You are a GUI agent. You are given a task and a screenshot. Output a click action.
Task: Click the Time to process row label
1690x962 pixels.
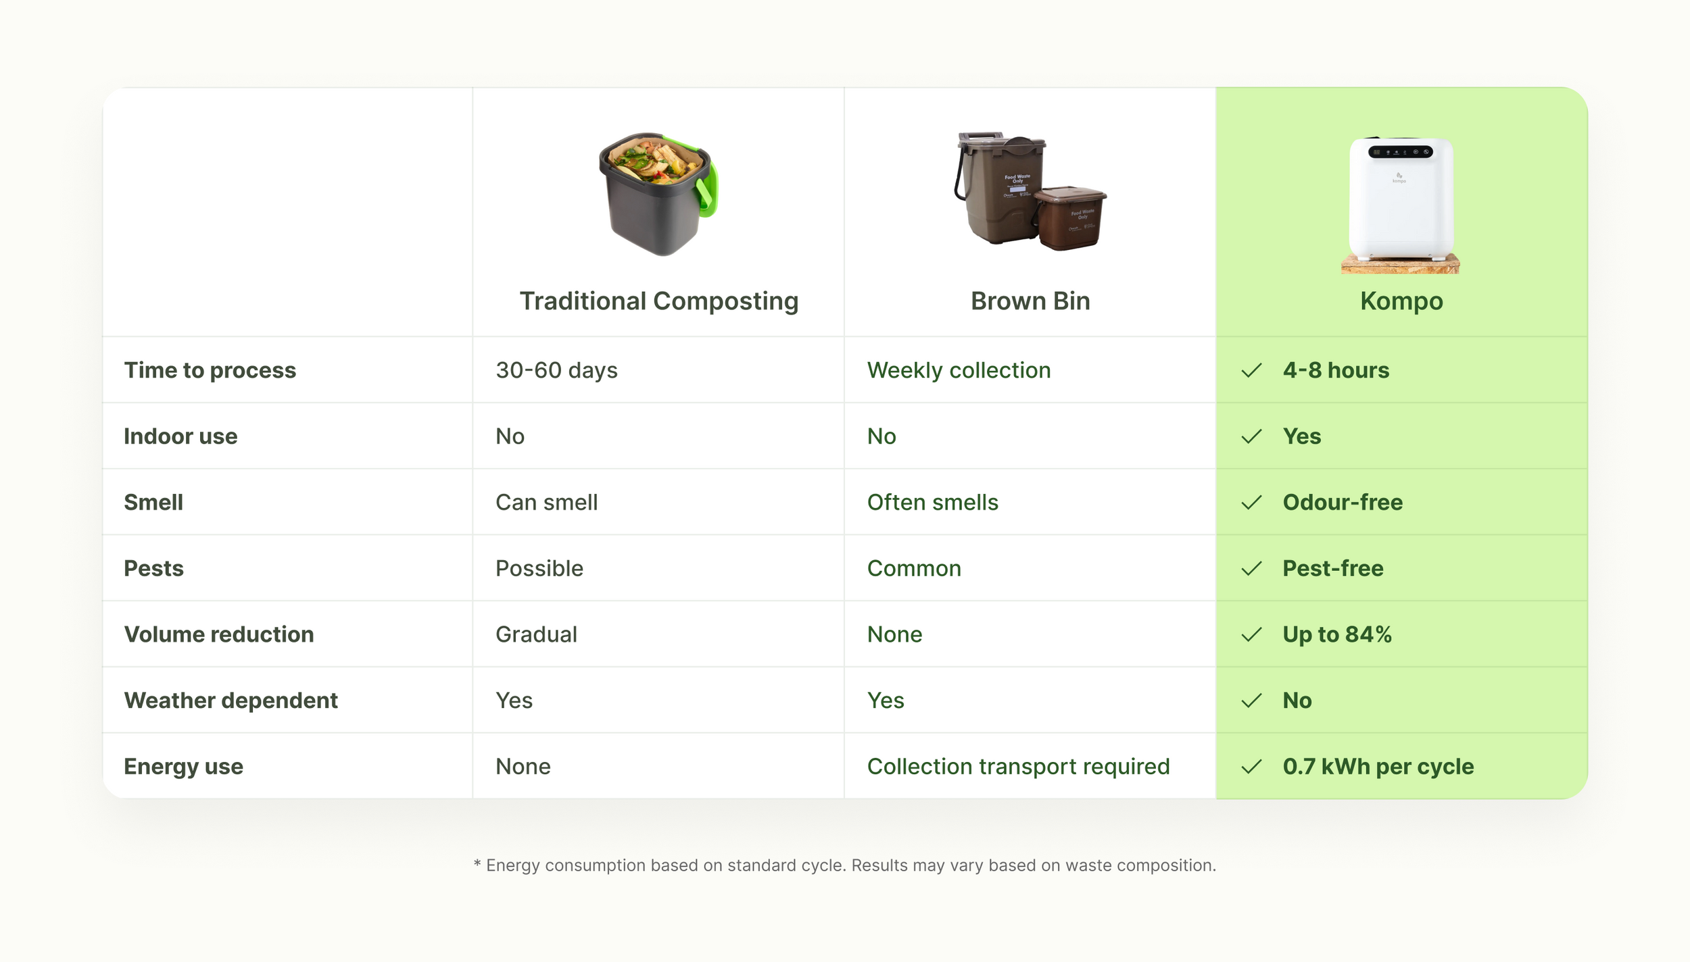point(210,370)
